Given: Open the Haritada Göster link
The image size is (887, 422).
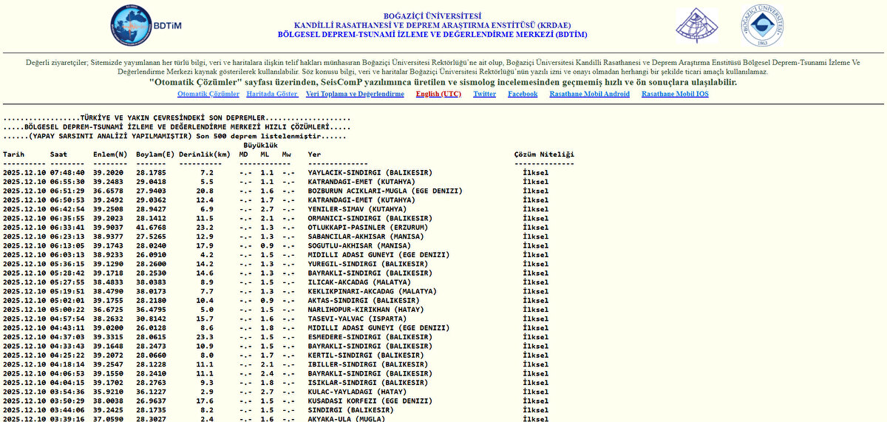Looking at the screenshot, I should click(x=272, y=94).
